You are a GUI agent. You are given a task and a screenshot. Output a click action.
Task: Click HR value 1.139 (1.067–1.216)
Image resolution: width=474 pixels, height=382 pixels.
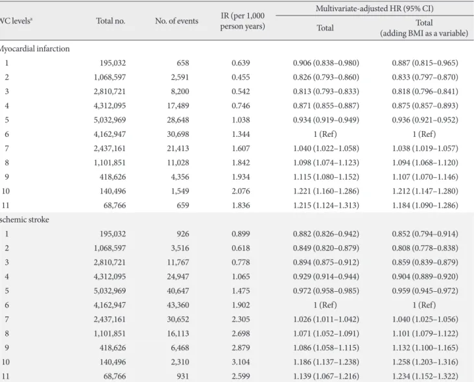326,376
